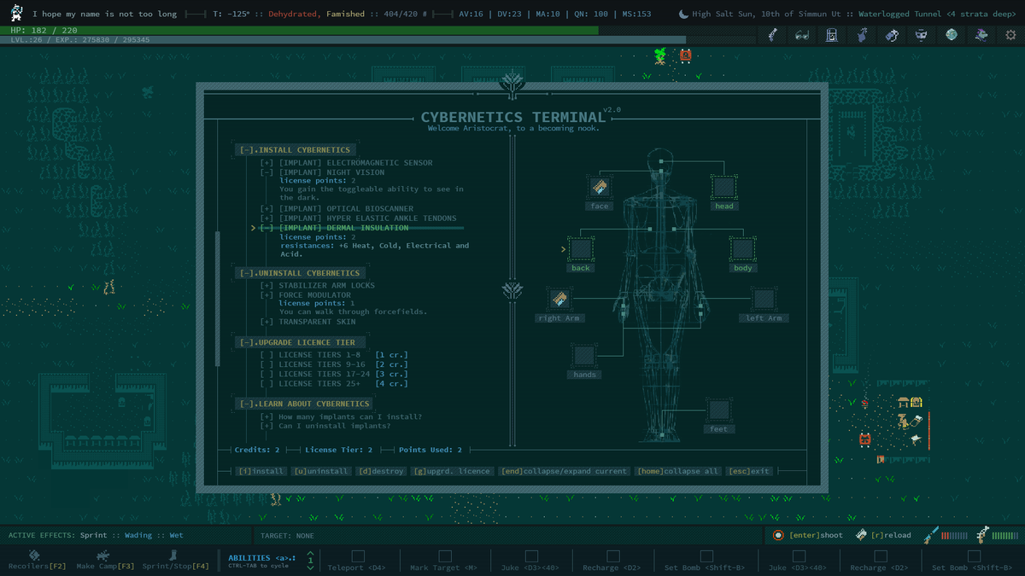Select the face implant slot

click(600, 187)
